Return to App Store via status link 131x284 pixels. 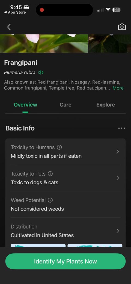[x=15, y=12]
